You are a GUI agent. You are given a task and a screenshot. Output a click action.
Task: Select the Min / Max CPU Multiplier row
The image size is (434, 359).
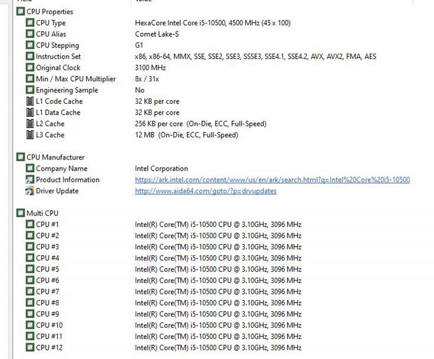point(75,79)
